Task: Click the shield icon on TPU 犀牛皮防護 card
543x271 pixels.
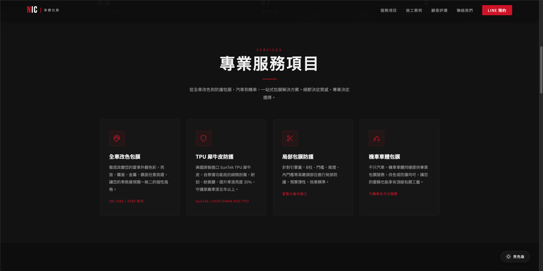Action: [x=203, y=138]
